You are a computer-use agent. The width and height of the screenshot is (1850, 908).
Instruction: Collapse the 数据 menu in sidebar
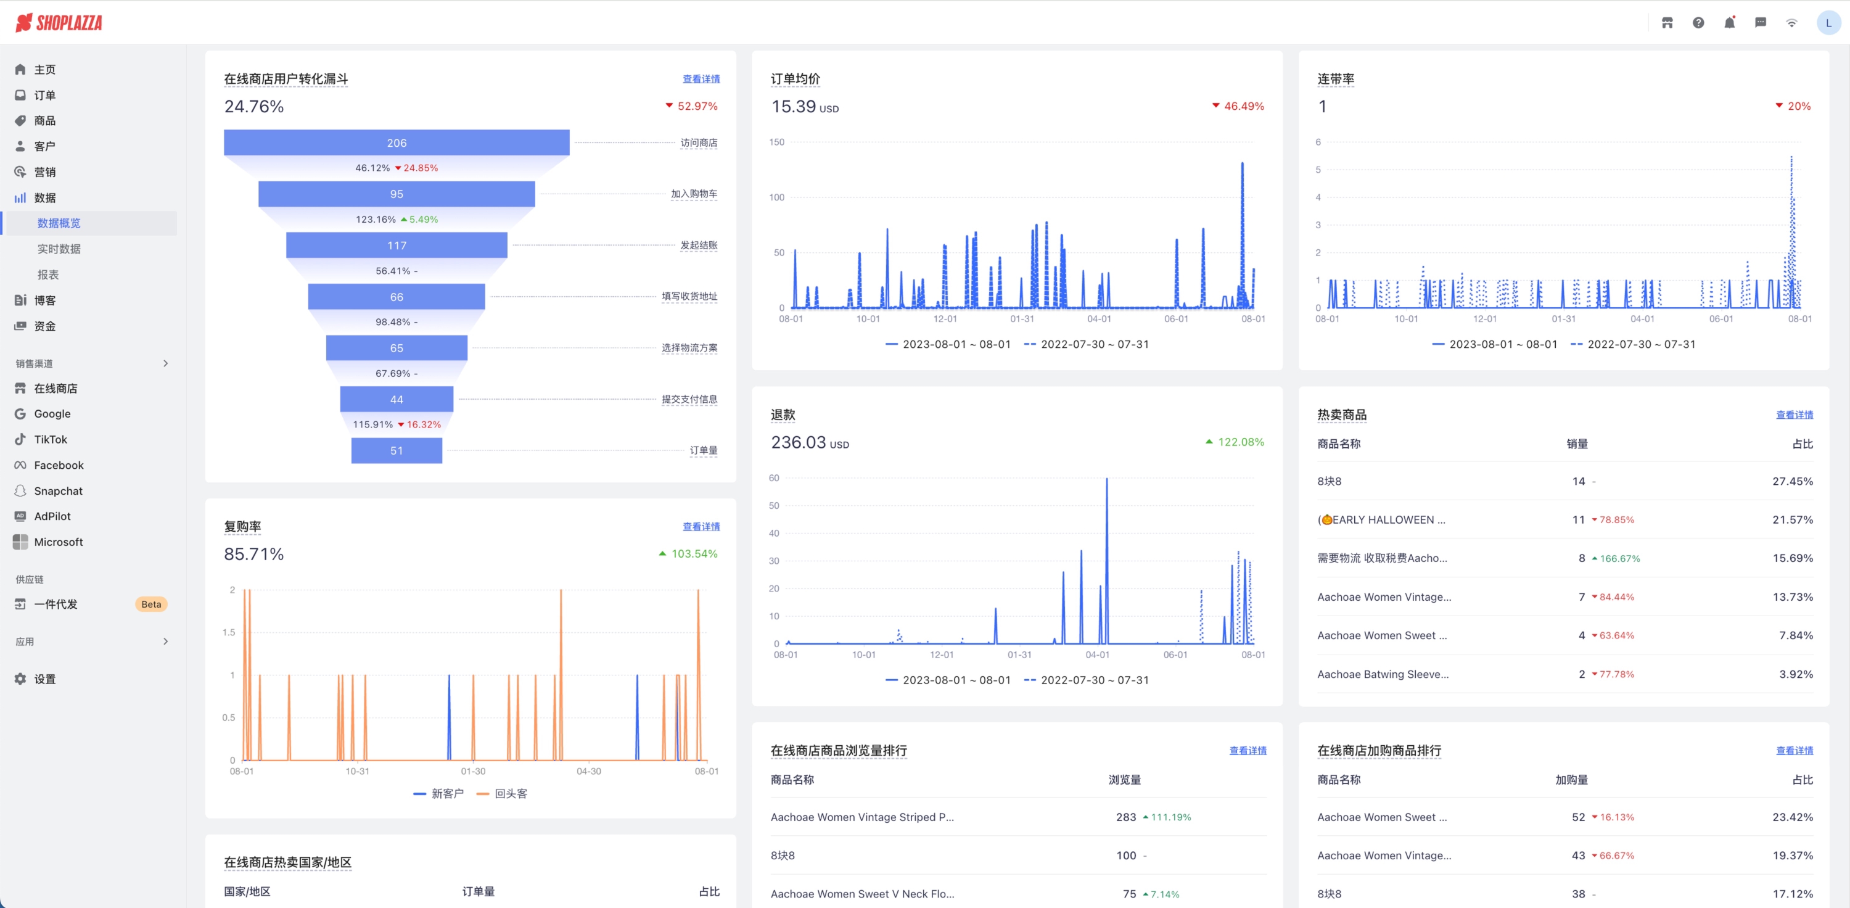point(44,197)
